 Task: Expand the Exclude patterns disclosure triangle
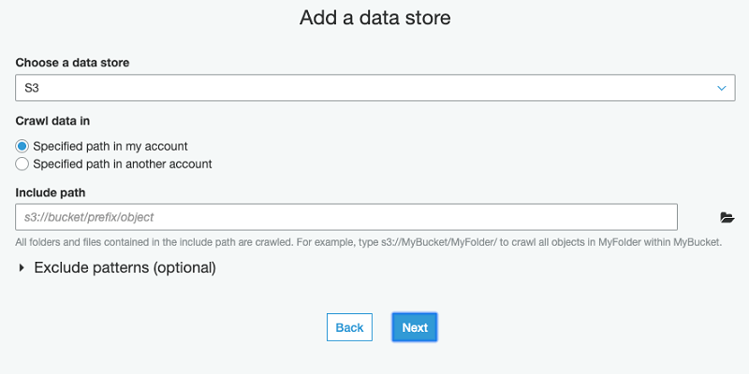22,268
